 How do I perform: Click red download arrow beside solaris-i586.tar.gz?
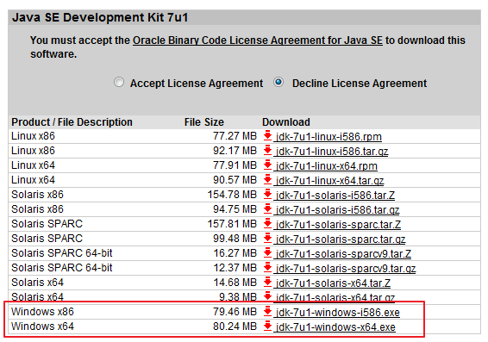pos(267,209)
